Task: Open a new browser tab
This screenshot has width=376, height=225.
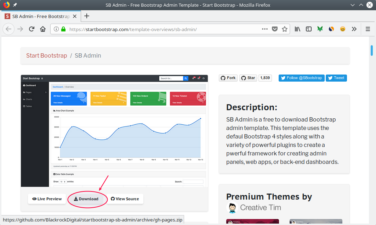Action: click(x=87, y=16)
